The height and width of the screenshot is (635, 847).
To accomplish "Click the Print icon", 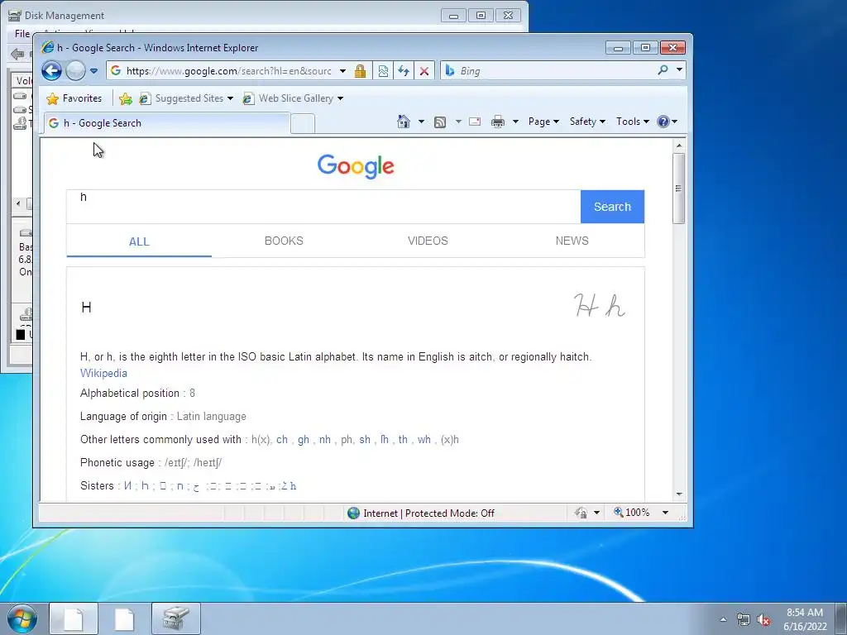I will click(x=498, y=122).
